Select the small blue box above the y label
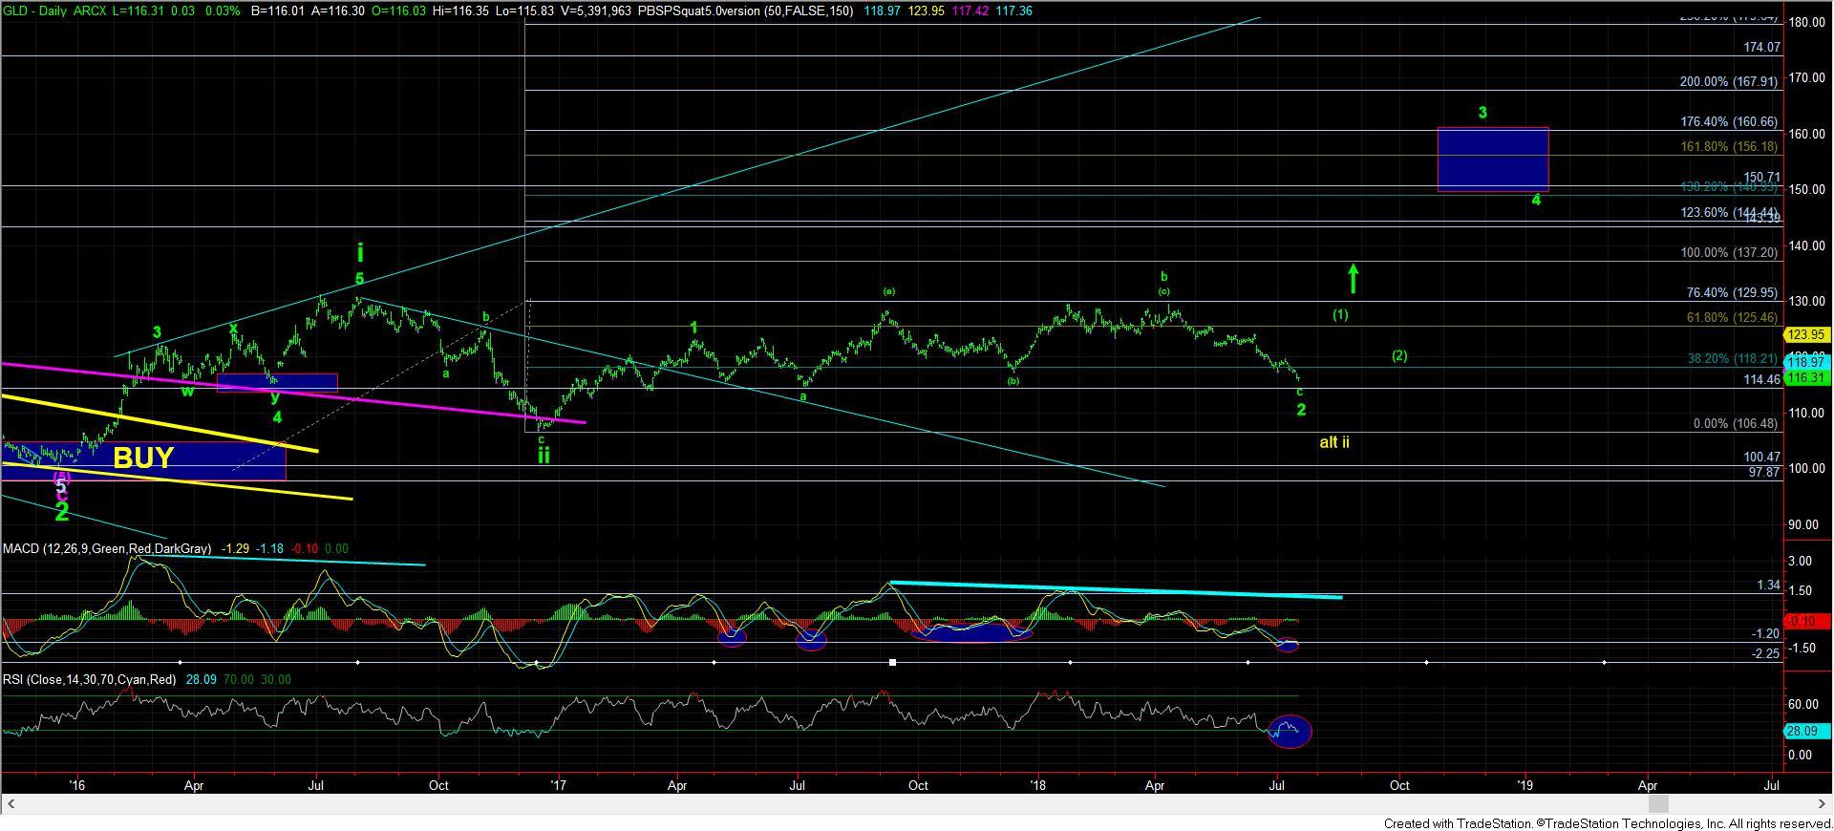The width and height of the screenshot is (1834, 831). click(277, 382)
